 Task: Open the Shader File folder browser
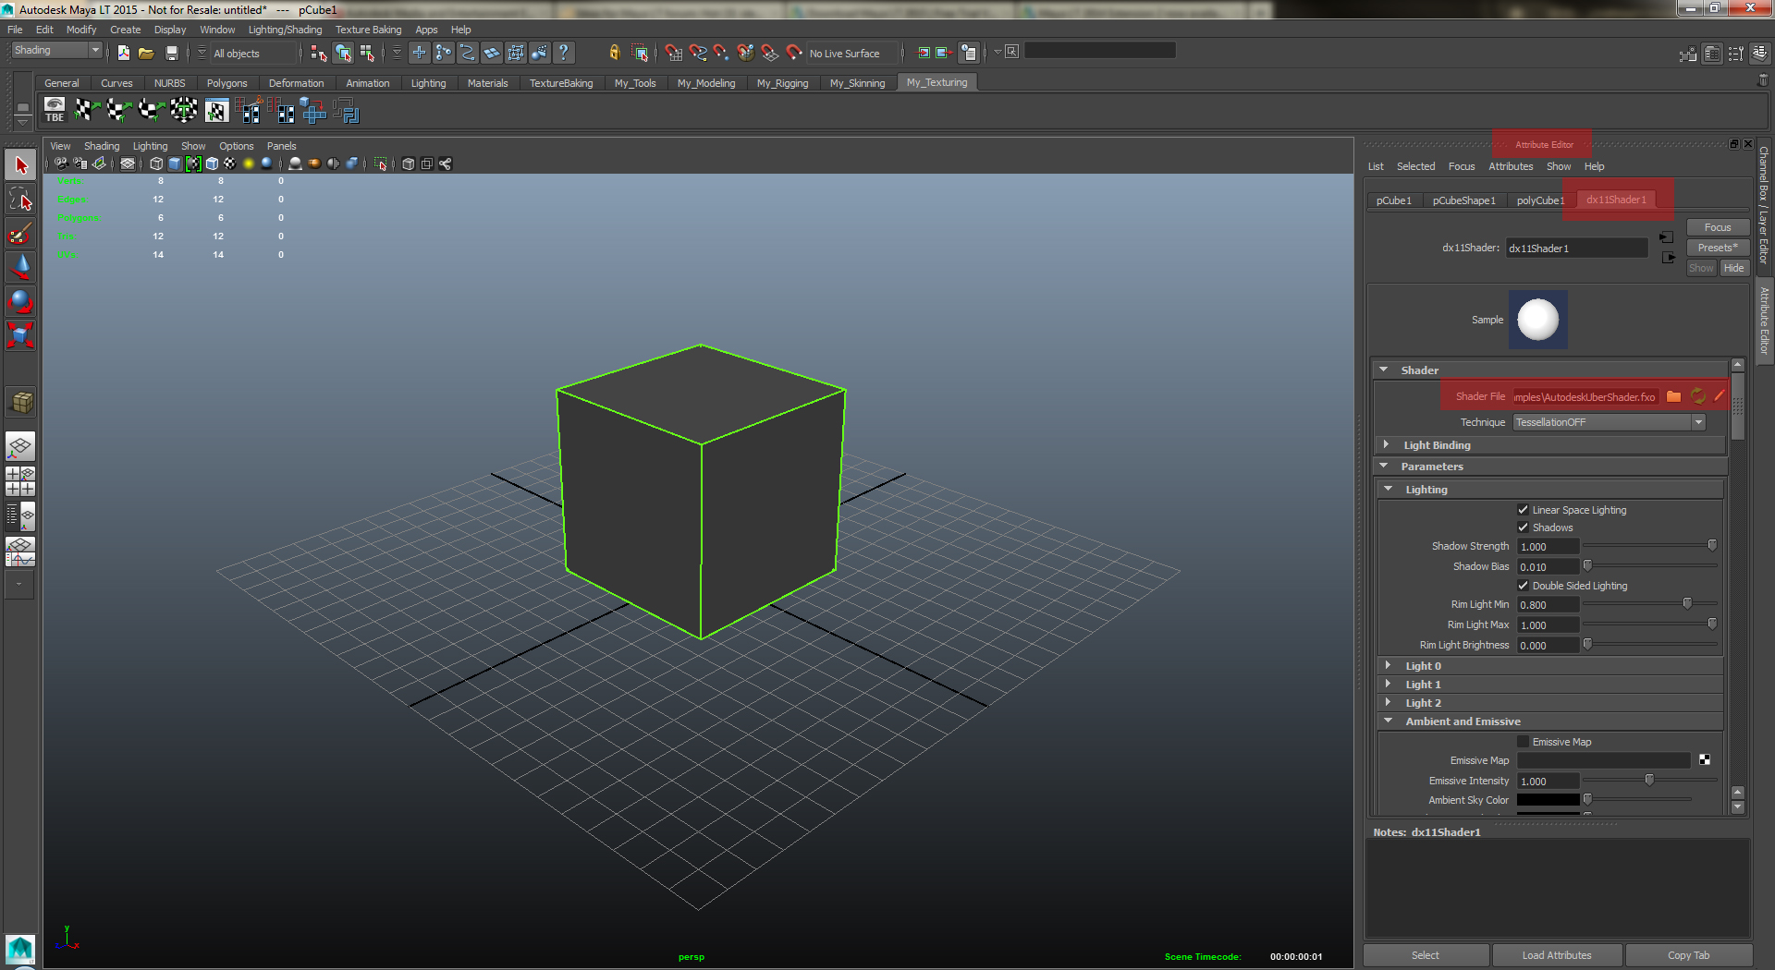tap(1673, 395)
